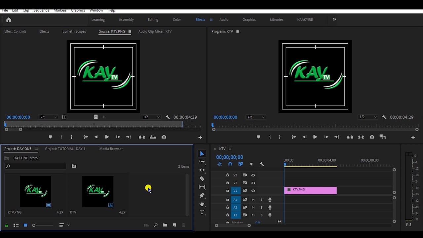Viewport: 423px width, 238px height.
Task: Switch to KAAKYIRE workspace
Action: (305, 20)
